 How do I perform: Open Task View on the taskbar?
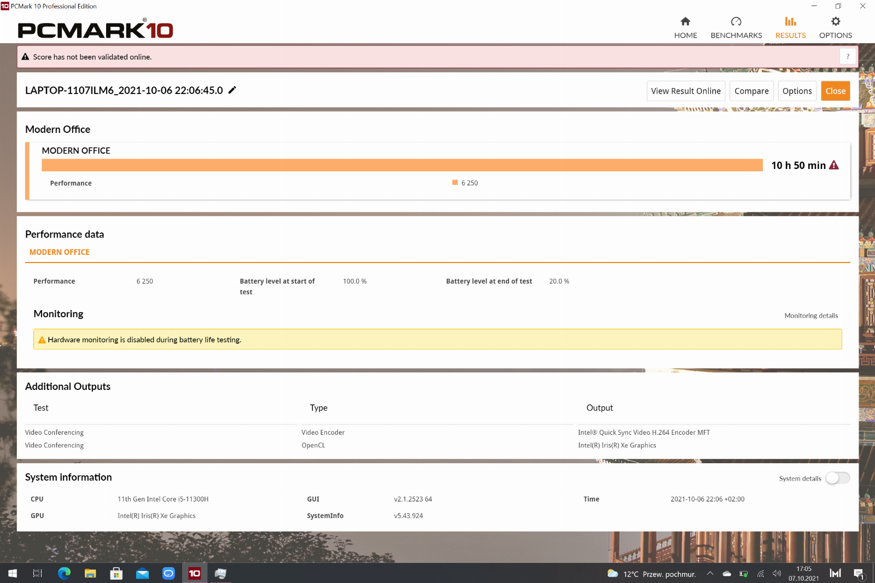coord(38,573)
